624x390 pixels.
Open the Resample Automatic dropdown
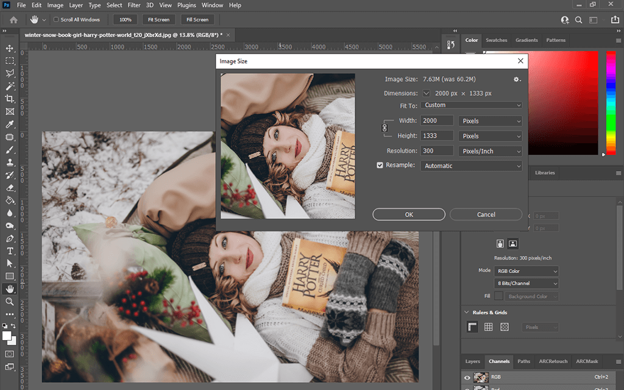472,166
